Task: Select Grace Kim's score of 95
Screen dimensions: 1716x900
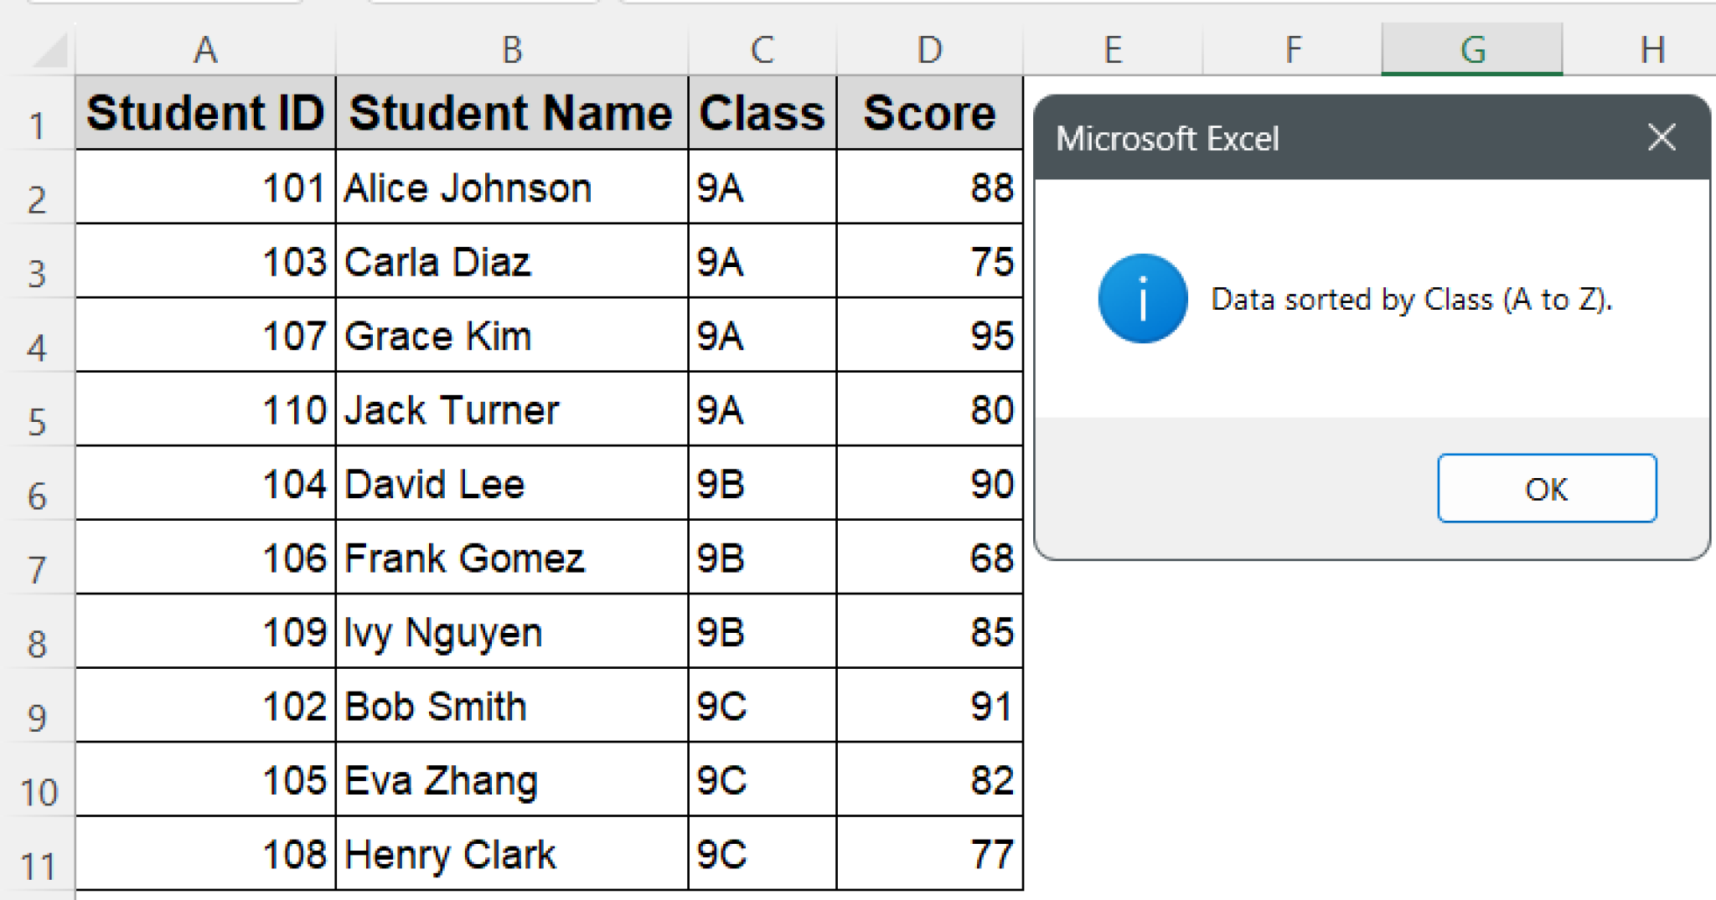Action: 929,336
